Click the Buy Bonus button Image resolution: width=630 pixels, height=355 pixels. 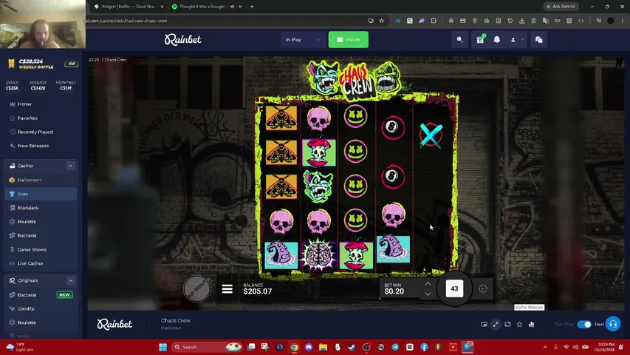point(196,288)
